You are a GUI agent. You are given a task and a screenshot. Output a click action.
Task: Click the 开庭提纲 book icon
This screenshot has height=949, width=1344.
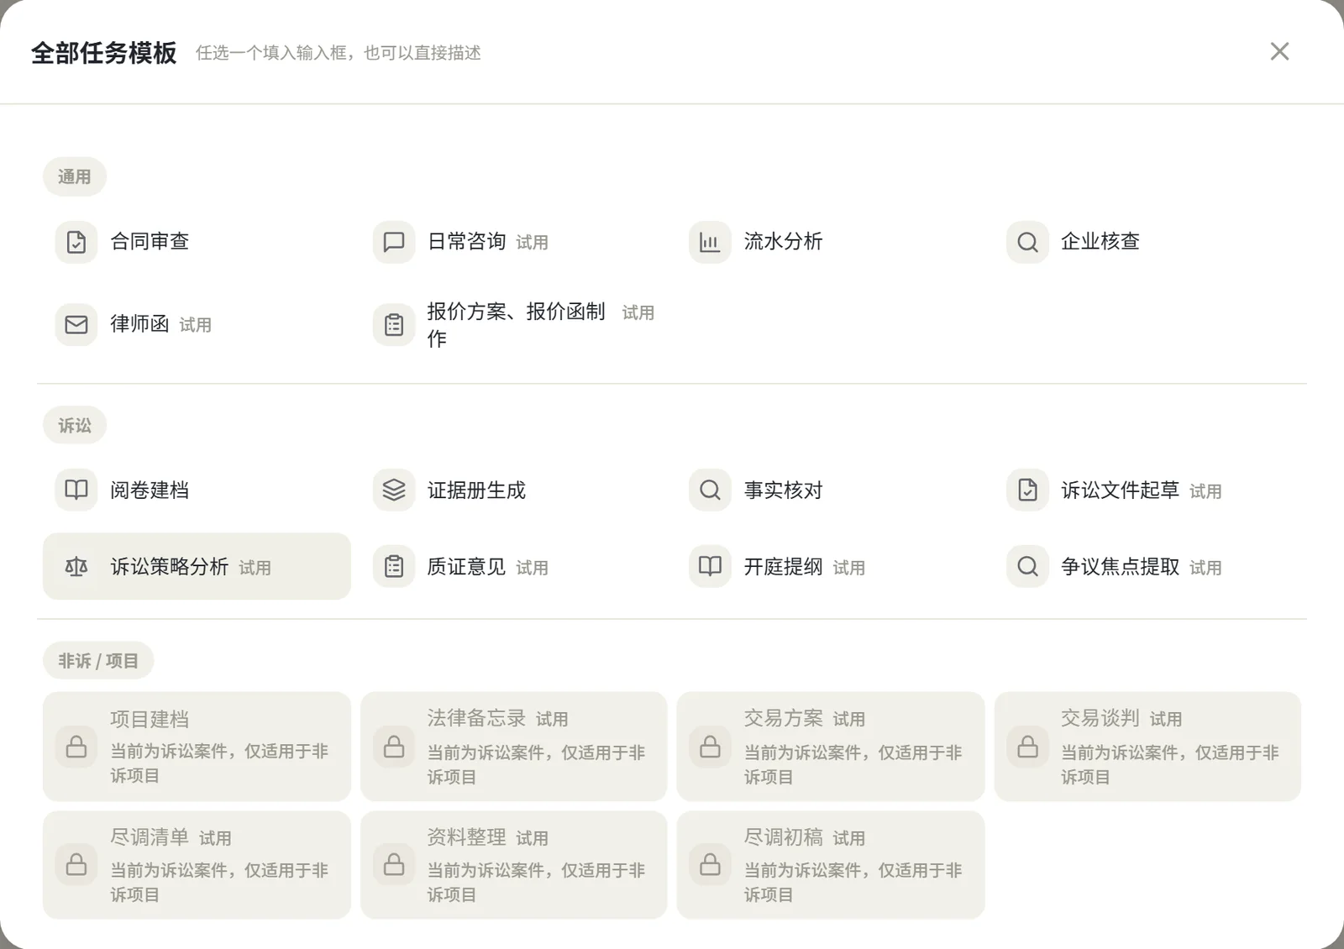[x=710, y=567]
